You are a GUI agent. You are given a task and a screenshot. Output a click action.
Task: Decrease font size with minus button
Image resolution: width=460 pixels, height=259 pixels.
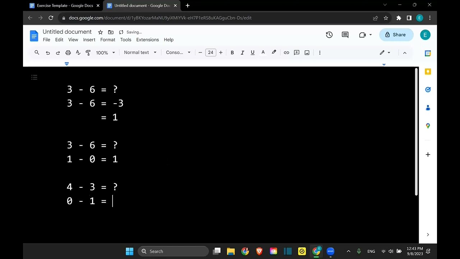(200, 53)
